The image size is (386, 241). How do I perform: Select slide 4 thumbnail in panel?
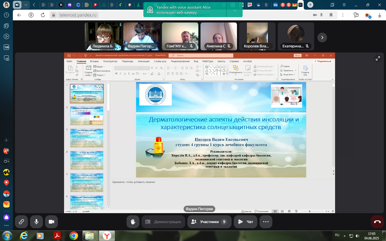tap(87, 160)
